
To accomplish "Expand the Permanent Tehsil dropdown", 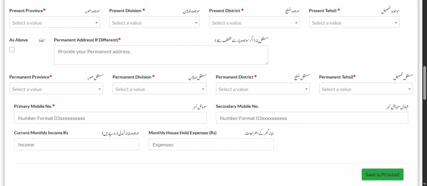I will click(366, 89).
